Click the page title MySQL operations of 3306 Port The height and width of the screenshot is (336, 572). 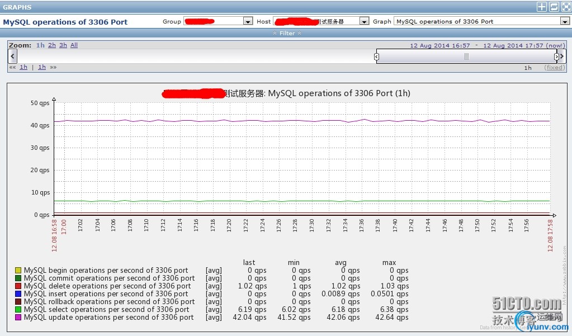[x=65, y=22]
